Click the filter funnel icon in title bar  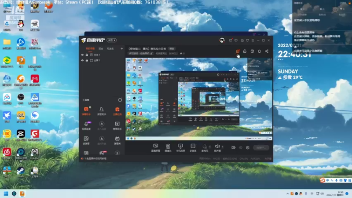[247, 40]
